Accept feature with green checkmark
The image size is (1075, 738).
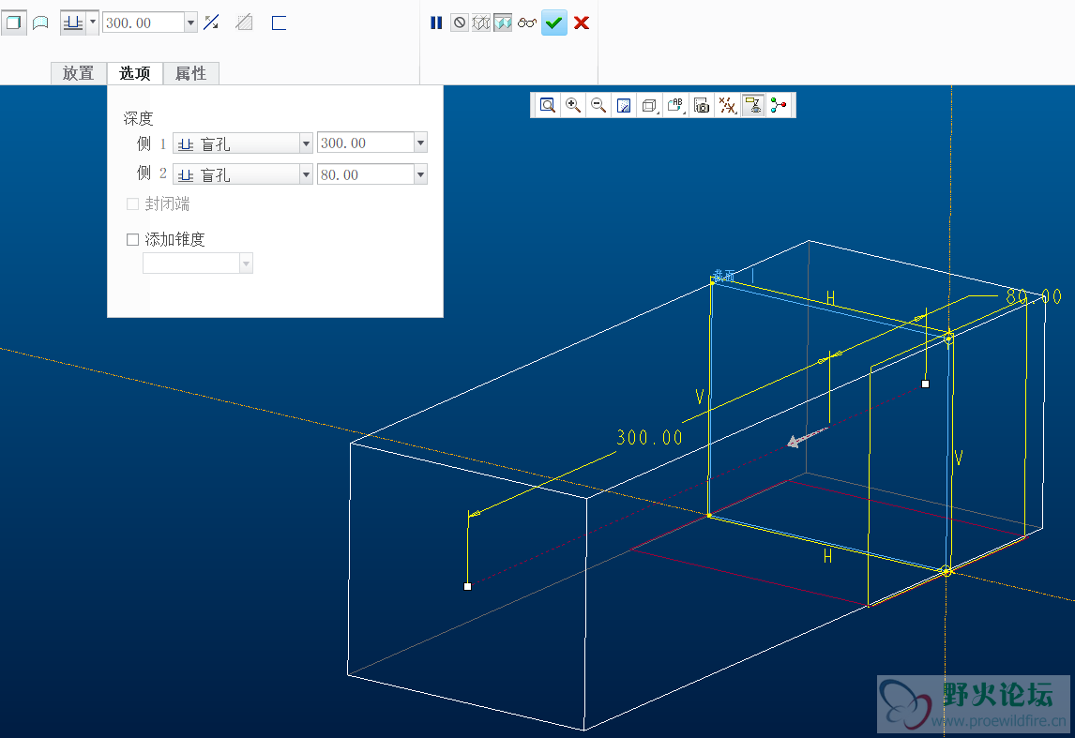pyautogui.click(x=554, y=23)
